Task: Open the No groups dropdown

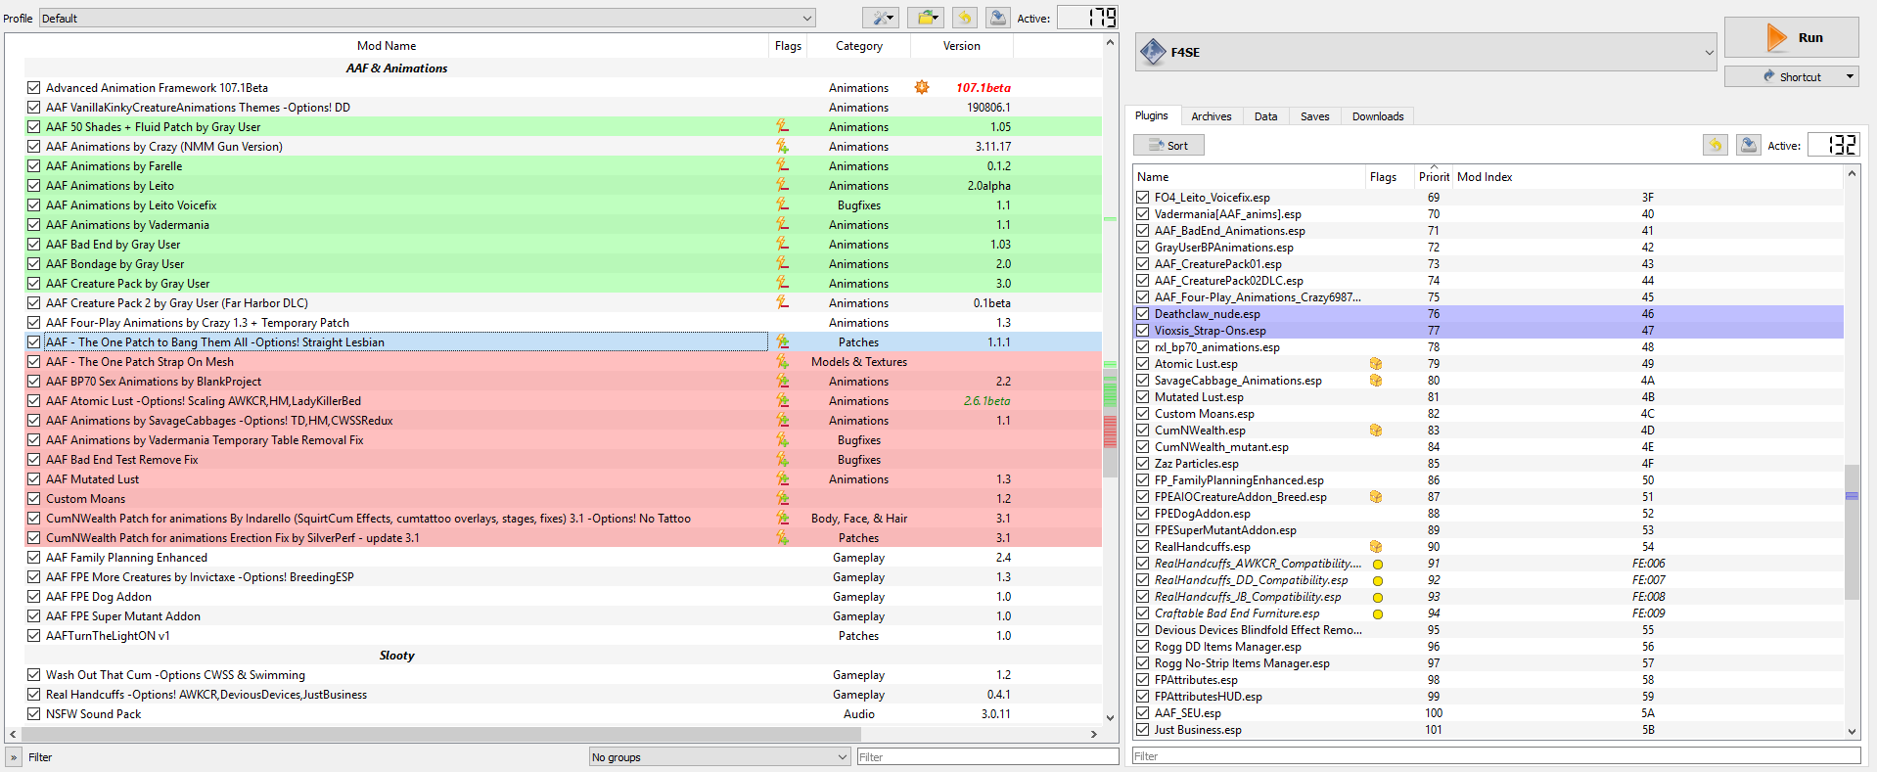Action: tap(719, 756)
